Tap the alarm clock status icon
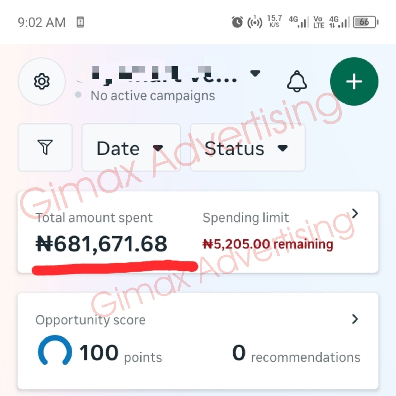This screenshot has width=396, height=396. point(237,22)
